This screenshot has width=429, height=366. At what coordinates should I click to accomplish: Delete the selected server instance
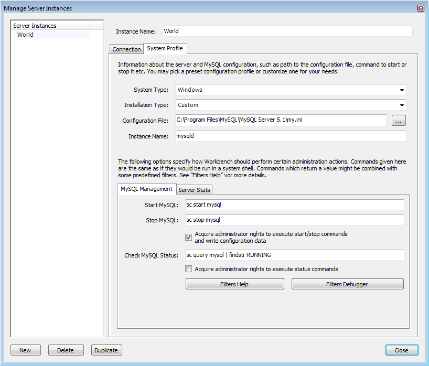coord(66,350)
